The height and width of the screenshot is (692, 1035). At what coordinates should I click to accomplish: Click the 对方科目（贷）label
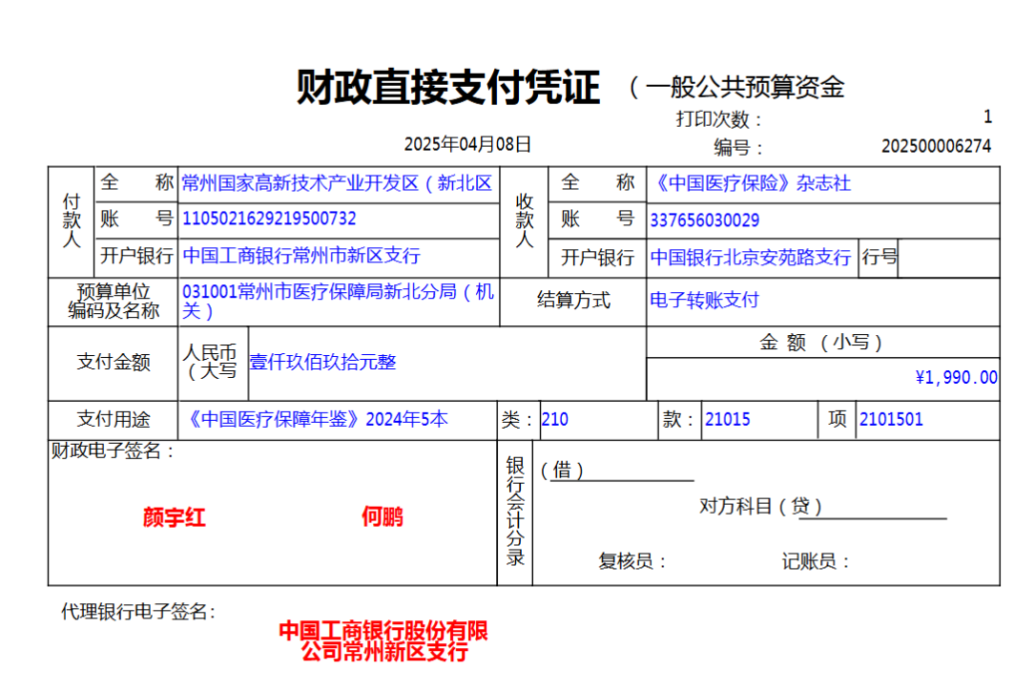click(x=760, y=507)
